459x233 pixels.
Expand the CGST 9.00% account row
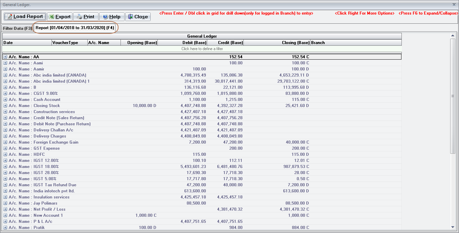pyautogui.click(x=5, y=93)
